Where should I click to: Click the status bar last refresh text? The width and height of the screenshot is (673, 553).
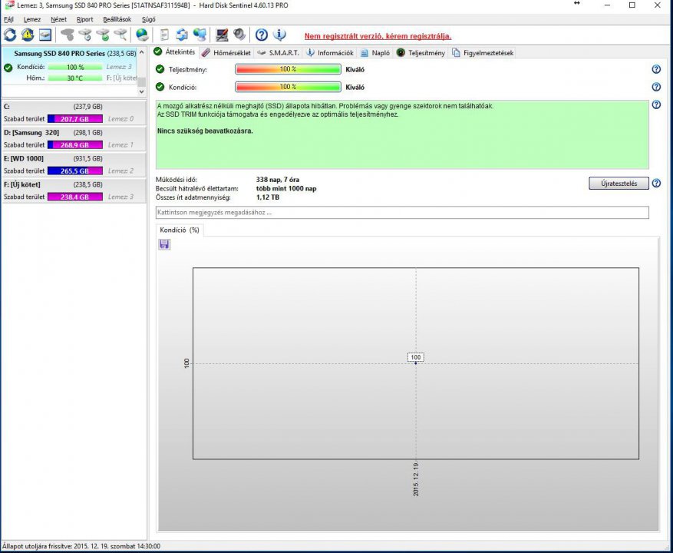[x=81, y=546]
